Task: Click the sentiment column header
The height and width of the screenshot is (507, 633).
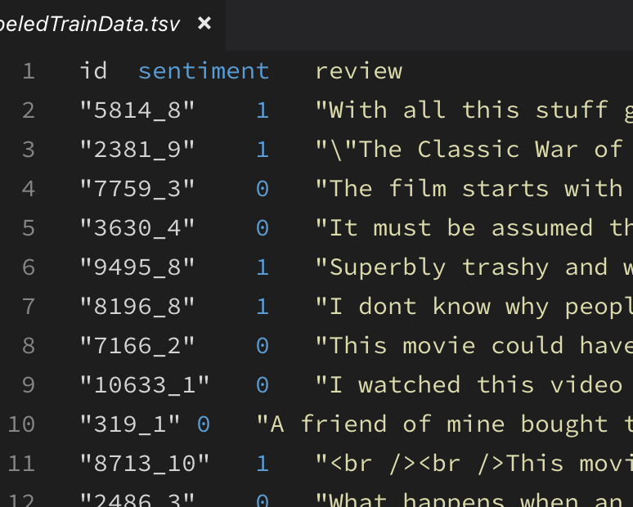Action: pos(204,71)
